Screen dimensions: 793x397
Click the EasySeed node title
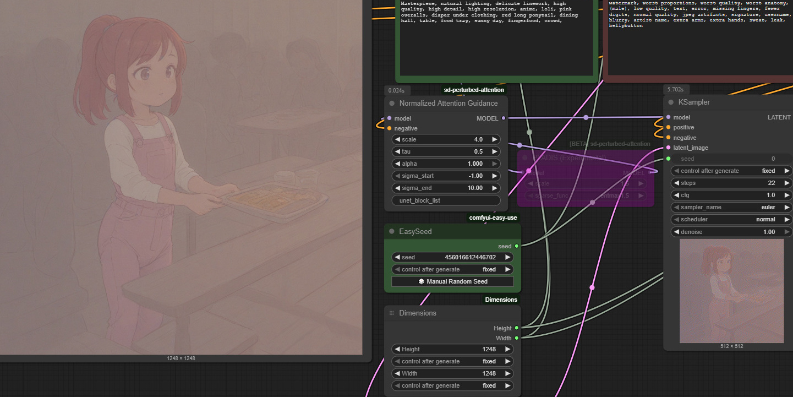415,231
